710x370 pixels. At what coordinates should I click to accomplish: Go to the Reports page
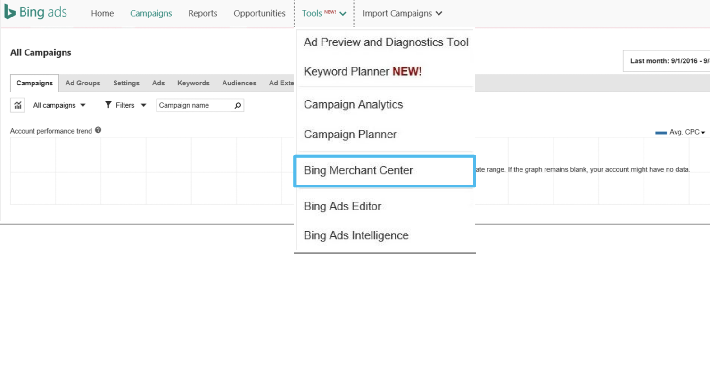coord(203,13)
